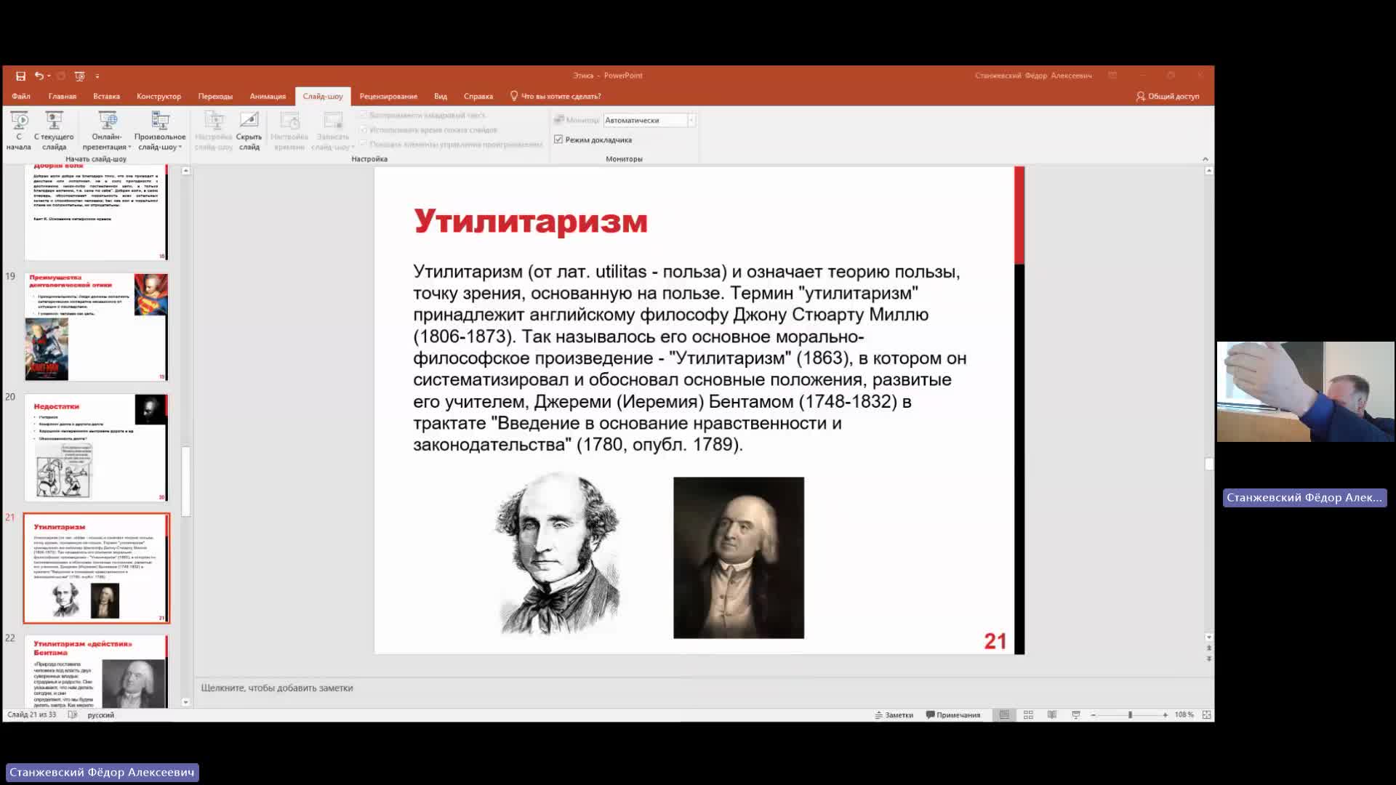The height and width of the screenshot is (785, 1396).
Task: Switch to the Анимация ribbon tab
Action: (268, 96)
